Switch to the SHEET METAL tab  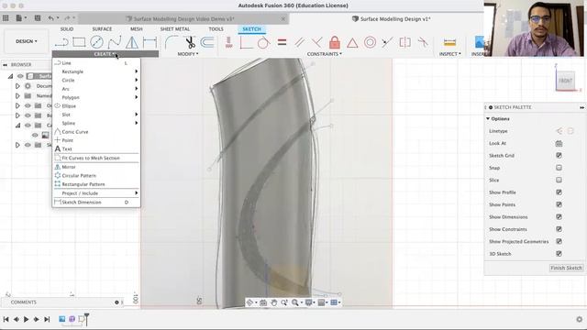pos(175,28)
